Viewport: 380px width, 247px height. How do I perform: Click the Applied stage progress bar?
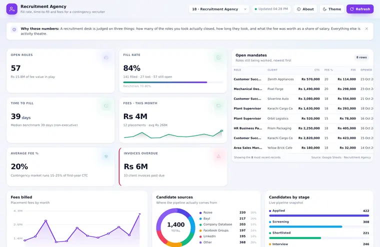click(319, 215)
